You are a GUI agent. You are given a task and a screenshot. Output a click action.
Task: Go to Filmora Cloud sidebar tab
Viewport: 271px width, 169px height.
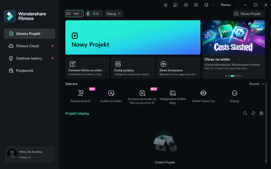pos(29,46)
